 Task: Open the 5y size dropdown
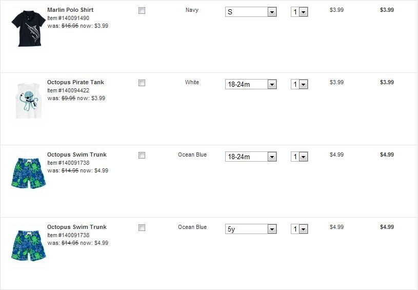(251, 229)
